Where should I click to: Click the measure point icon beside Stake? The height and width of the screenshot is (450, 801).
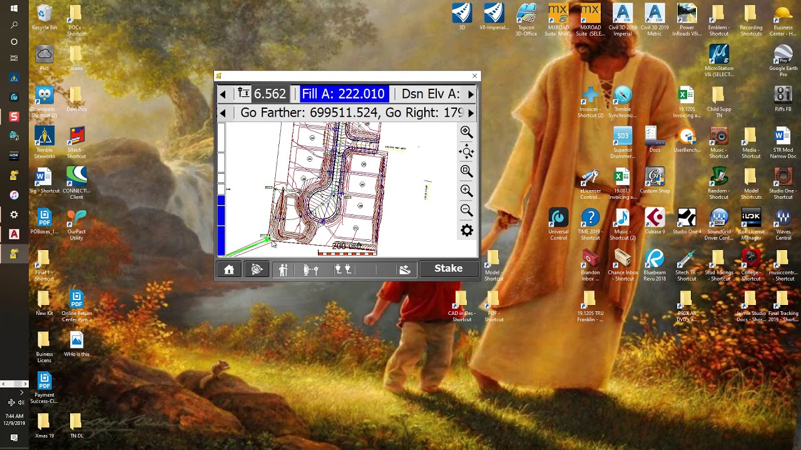[x=405, y=269]
